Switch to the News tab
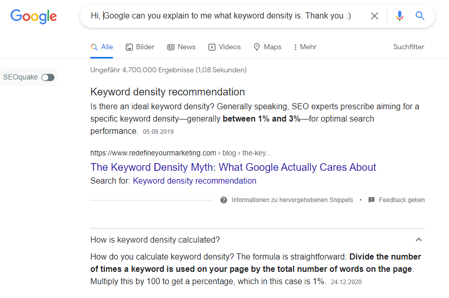449x298 pixels. click(181, 47)
